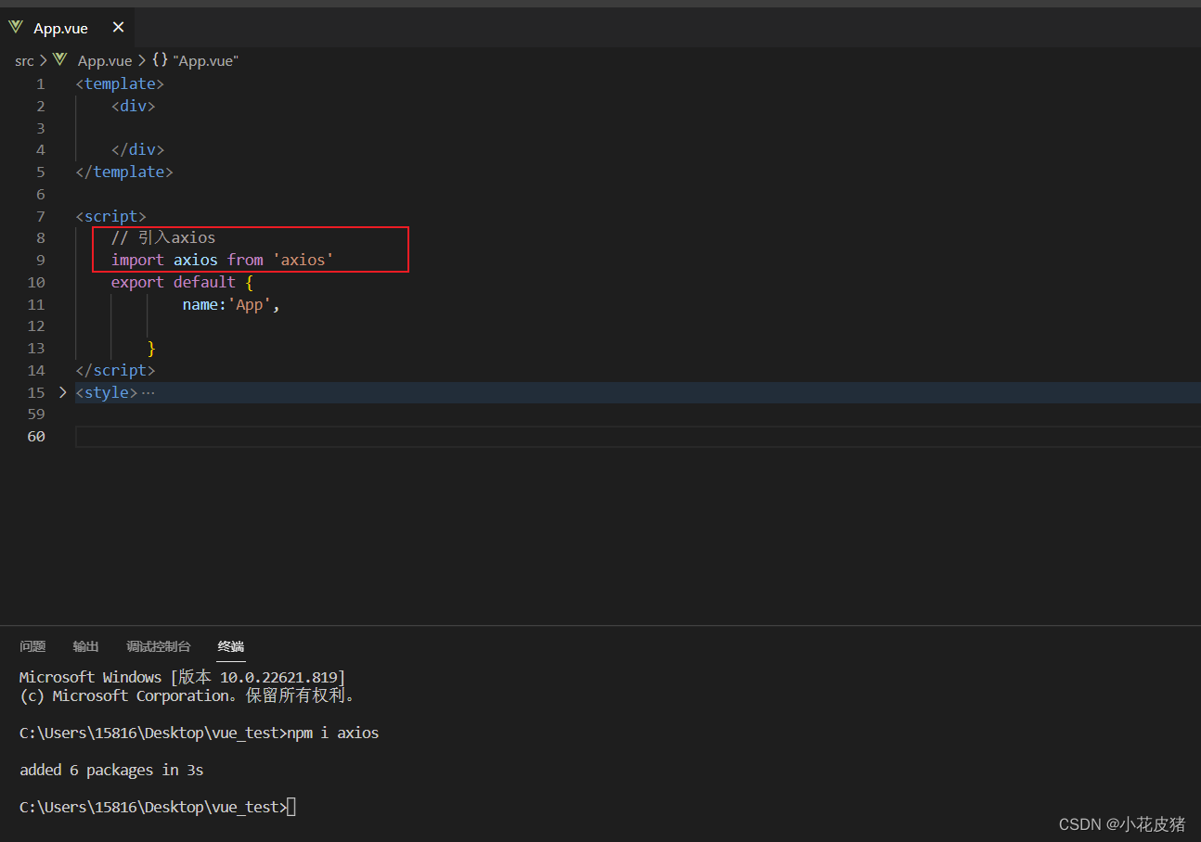Open the 问题 panel tab
The width and height of the screenshot is (1201, 842).
(x=32, y=646)
